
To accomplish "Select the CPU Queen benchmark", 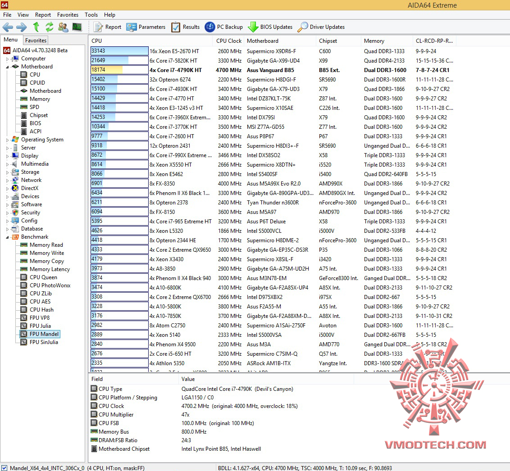I will 43,277.
